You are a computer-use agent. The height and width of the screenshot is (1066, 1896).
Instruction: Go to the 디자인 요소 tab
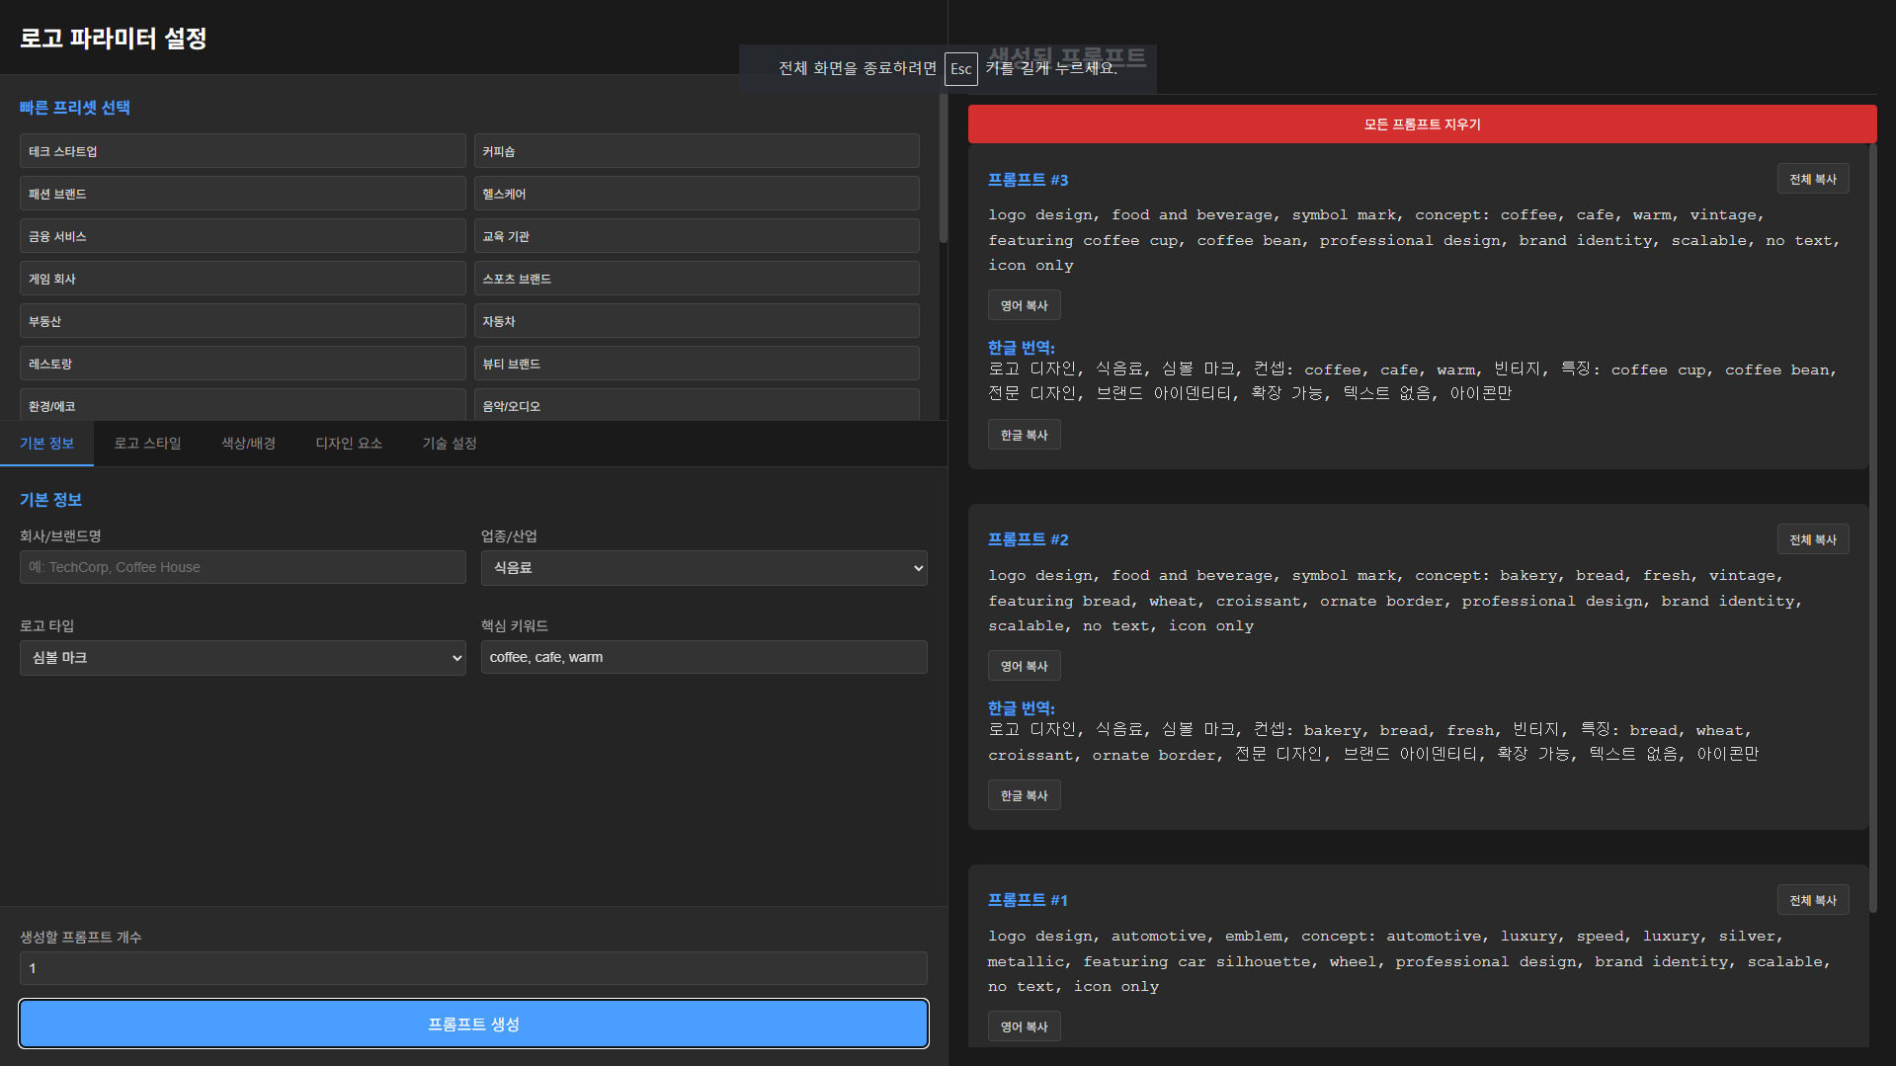click(349, 444)
